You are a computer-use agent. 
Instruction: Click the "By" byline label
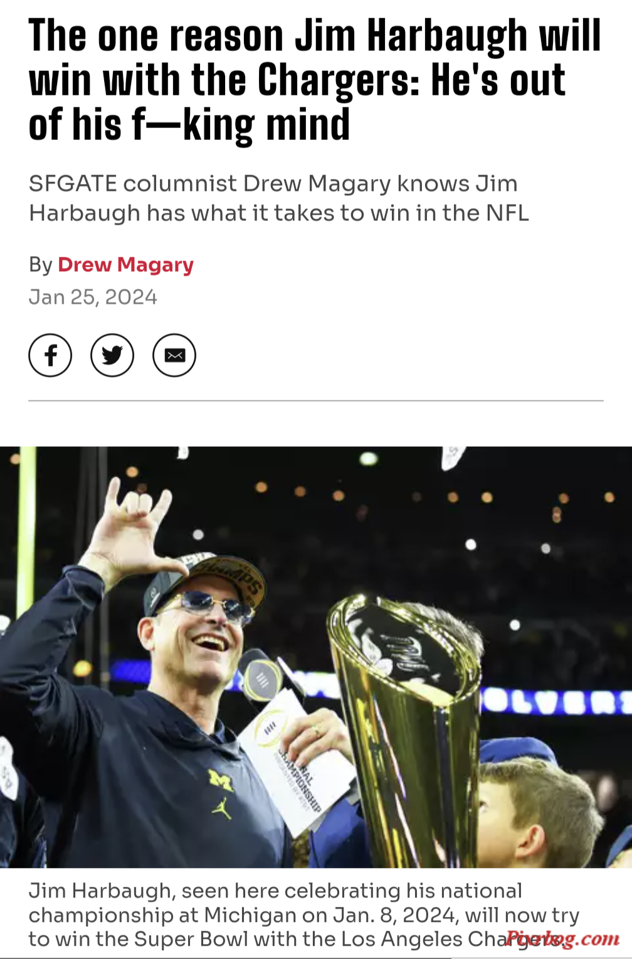40,265
